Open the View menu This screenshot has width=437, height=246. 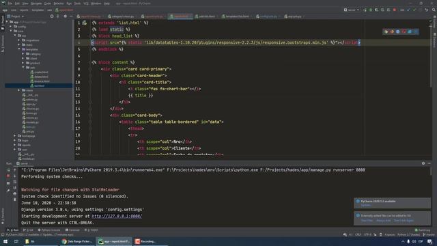(25, 3)
